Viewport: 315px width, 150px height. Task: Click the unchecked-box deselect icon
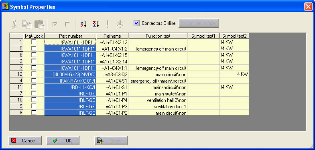[x=67, y=24]
